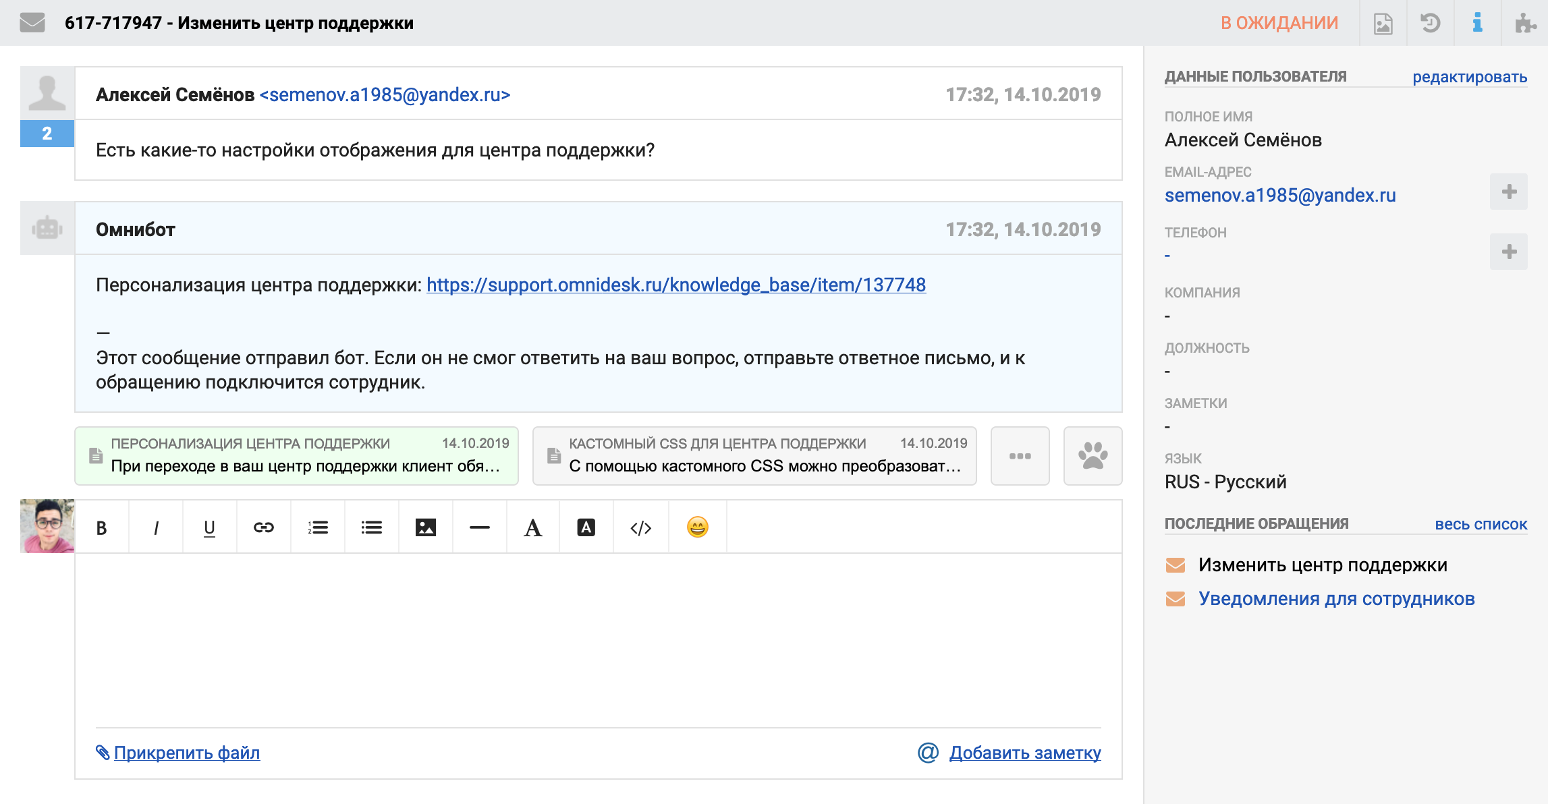The image size is (1548, 804).
Task: Open the puzzle-piece integrations icon
Action: click(x=1524, y=23)
